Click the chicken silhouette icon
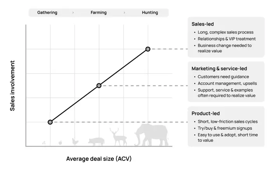 (x=75, y=142)
